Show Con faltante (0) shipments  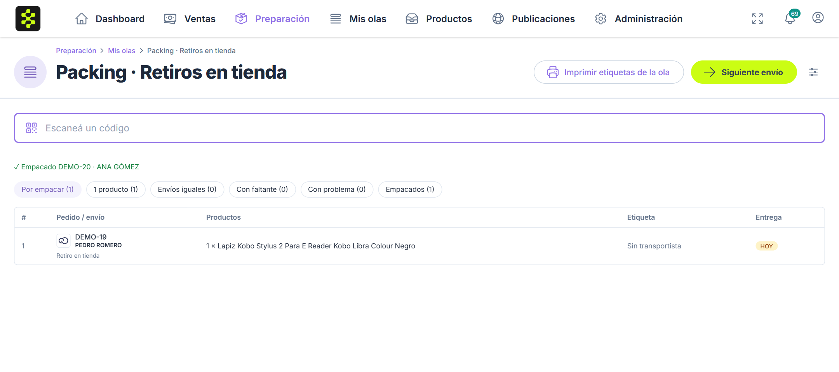point(262,189)
